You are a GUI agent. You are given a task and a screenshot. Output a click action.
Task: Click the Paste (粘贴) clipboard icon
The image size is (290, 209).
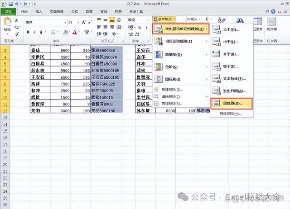point(7,22)
